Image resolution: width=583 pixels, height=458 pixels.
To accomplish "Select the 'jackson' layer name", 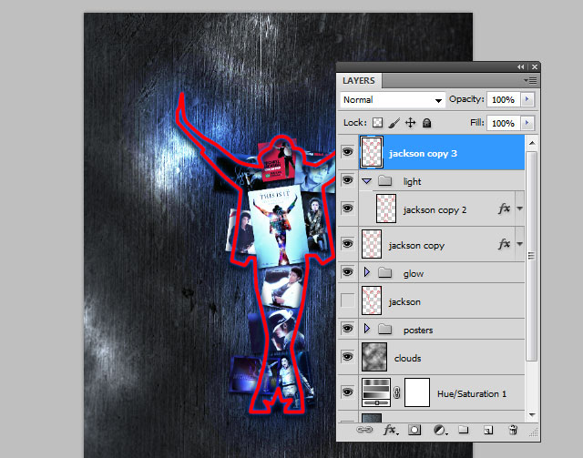I will [404, 302].
